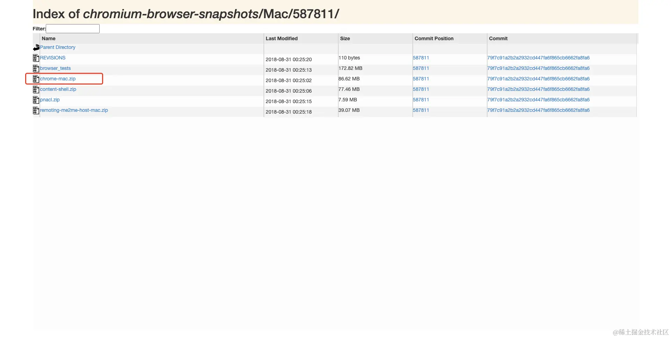Click the file icon beside content-shell.zip

click(36, 89)
